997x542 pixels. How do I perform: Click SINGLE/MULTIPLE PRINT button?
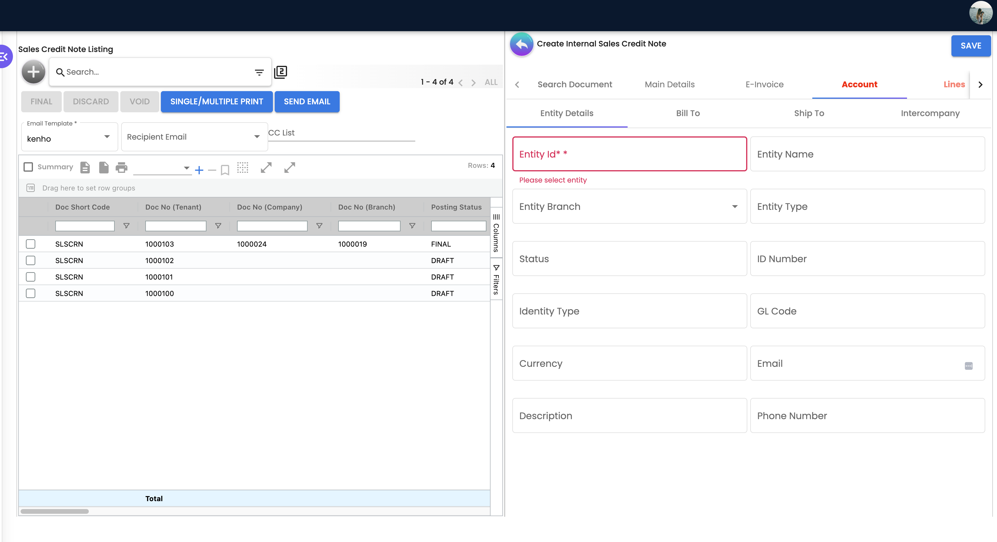(216, 102)
